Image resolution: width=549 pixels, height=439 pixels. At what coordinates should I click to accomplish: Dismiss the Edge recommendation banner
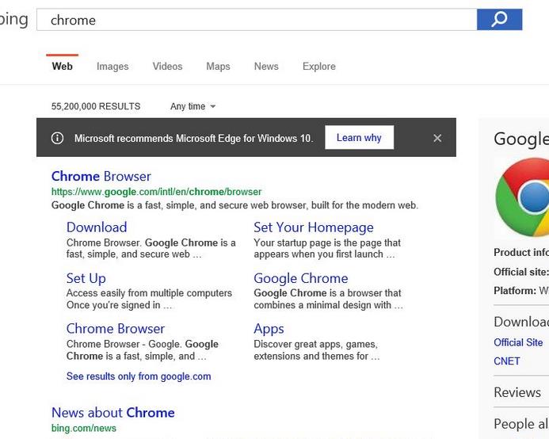click(x=437, y=138)
